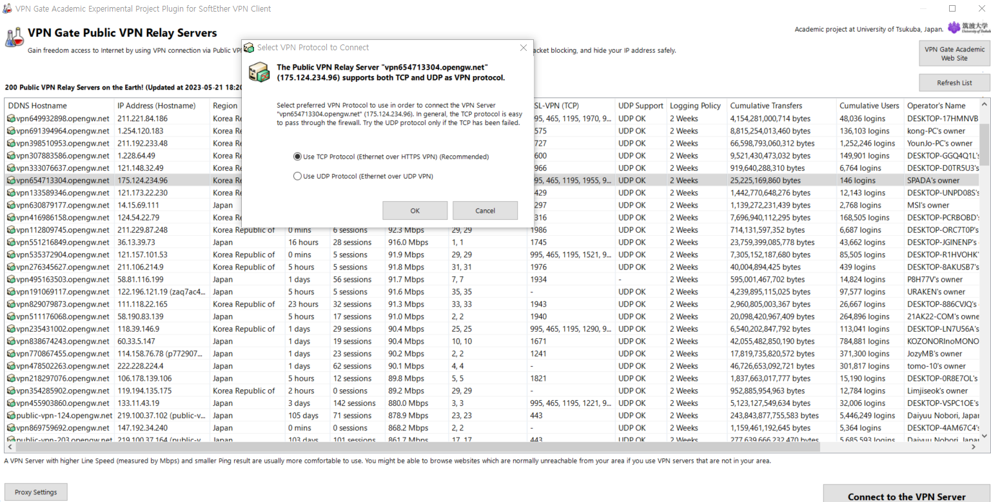The height and width of the screenshot is (502, 991).
Task: Click horizontal scrollbar left arrow
Action: (10, 447)
